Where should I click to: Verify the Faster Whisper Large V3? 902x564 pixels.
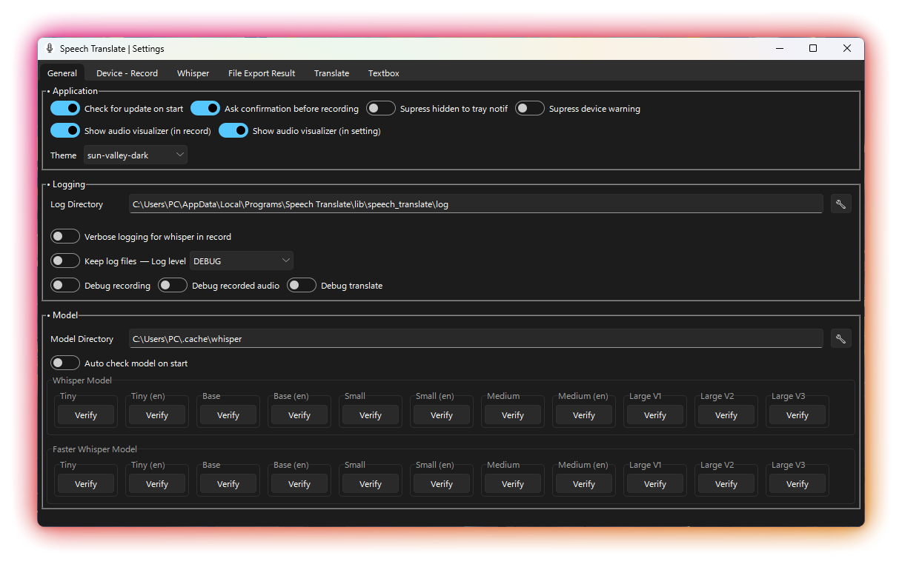pyautogui.click(x=797, y=484)
